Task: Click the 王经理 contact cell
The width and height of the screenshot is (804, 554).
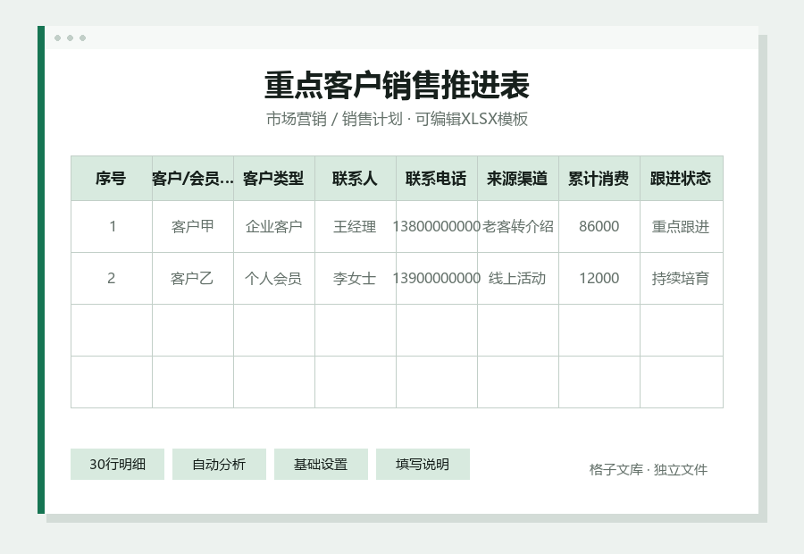Action: click(x=356, y=226)
